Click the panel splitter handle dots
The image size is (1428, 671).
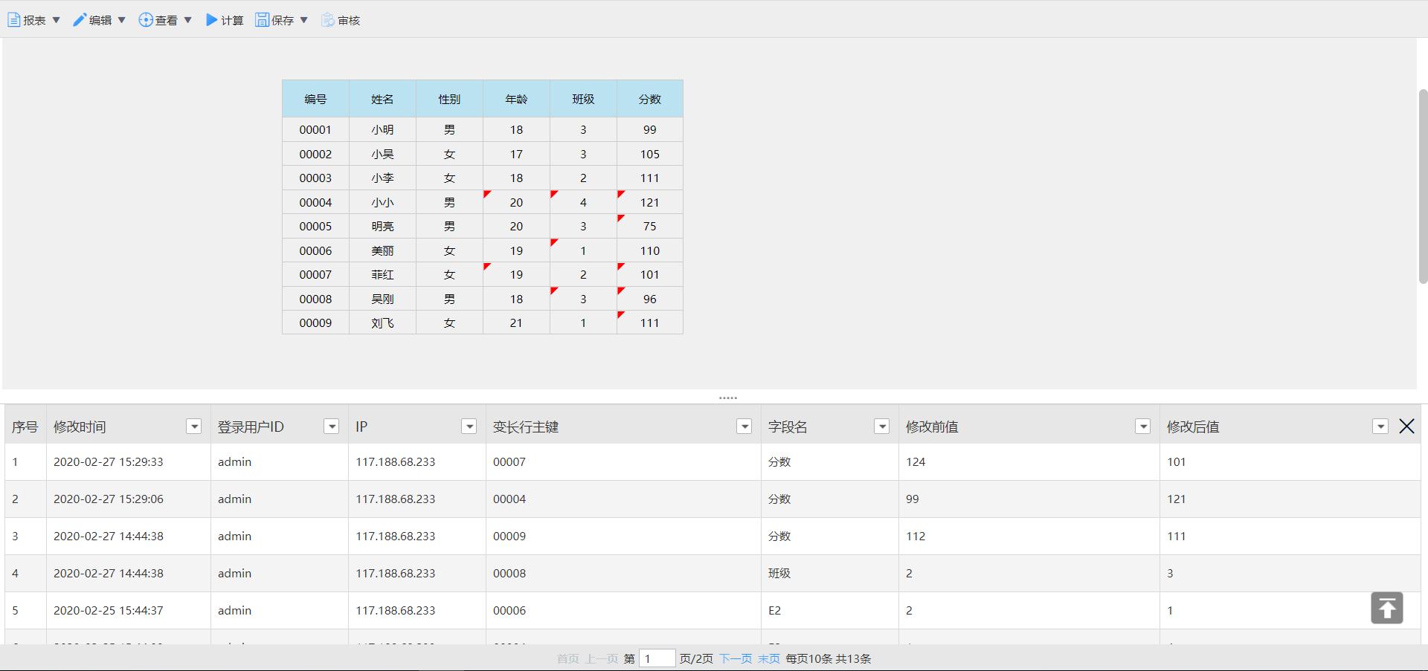point(728,398)
